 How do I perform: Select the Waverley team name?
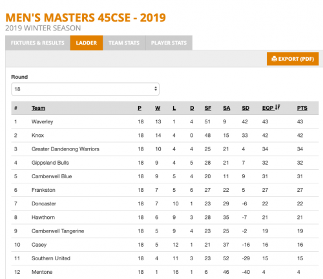coord(42,122)
